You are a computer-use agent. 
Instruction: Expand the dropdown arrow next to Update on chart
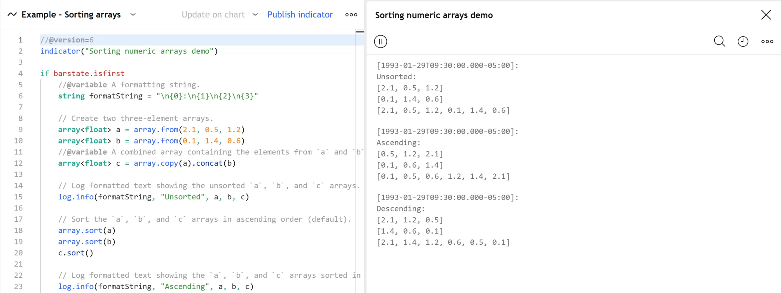pos(255,15)
